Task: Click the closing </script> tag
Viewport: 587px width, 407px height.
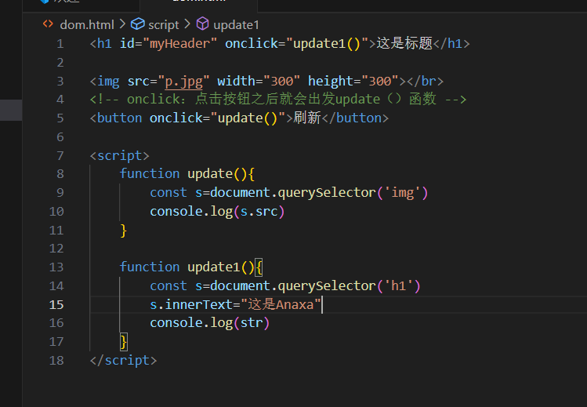Action: (x=124, y=360)
